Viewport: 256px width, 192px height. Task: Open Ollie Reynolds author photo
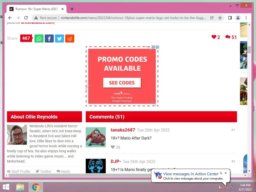tap(17, 135)
